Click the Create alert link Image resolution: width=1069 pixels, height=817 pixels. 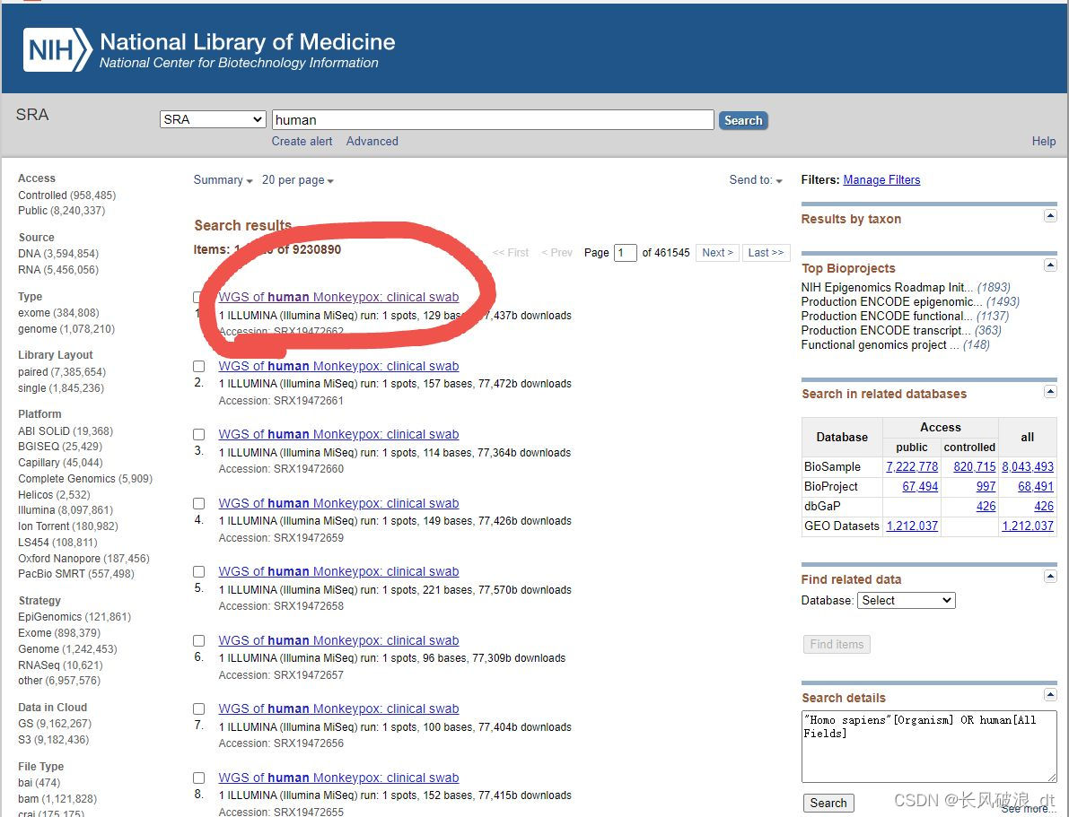coord(302,141)
